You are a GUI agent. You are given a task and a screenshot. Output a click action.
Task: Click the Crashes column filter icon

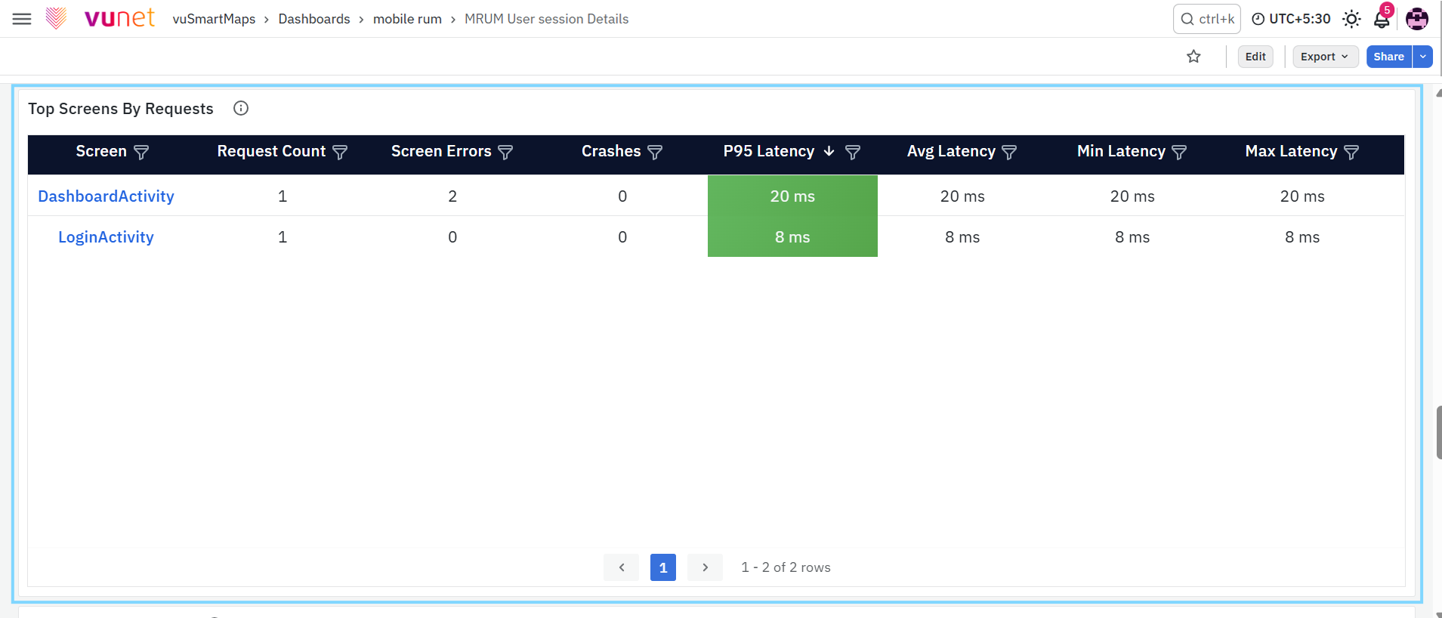[655, 152]
